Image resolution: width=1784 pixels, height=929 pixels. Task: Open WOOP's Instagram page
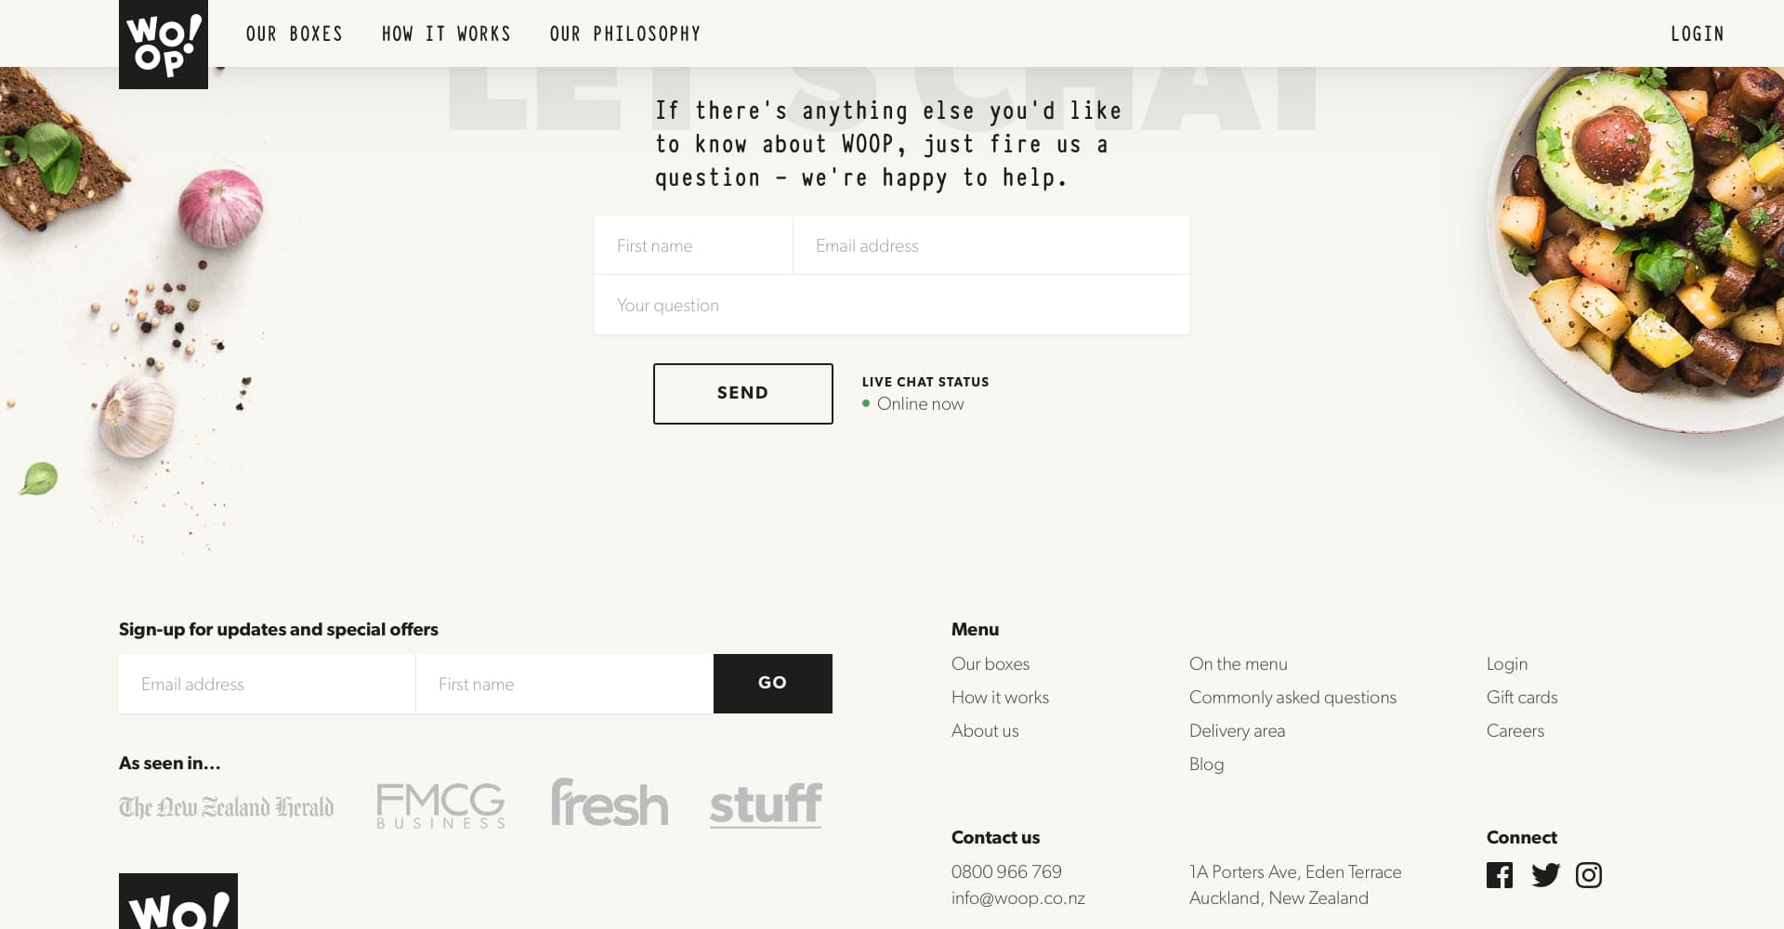pos(1589,874)
